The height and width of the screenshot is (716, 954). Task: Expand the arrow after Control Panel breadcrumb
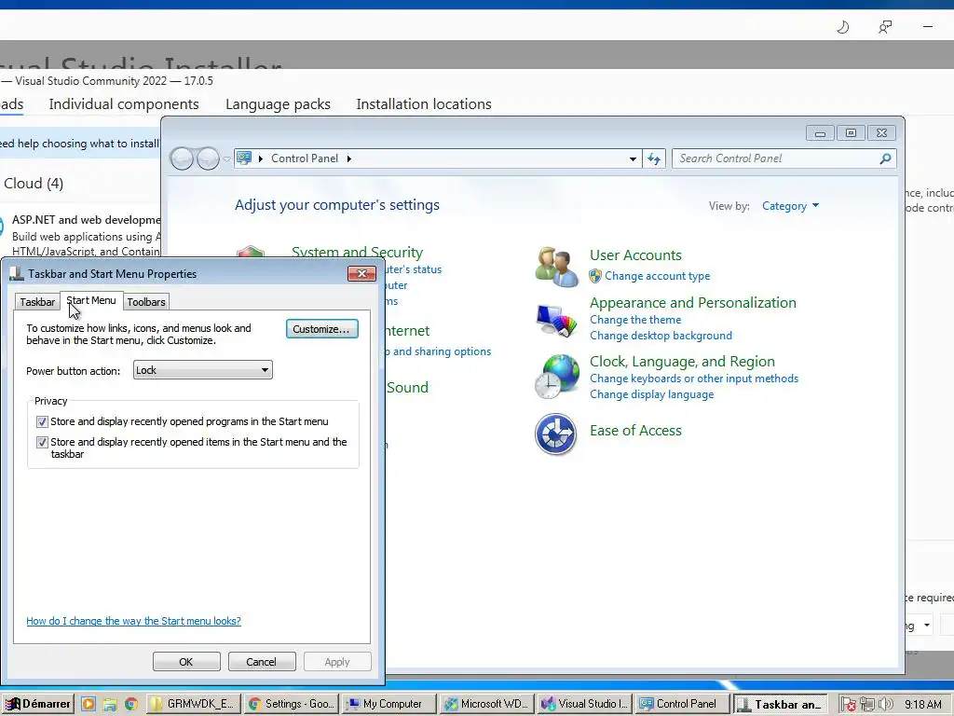(349, 158)
